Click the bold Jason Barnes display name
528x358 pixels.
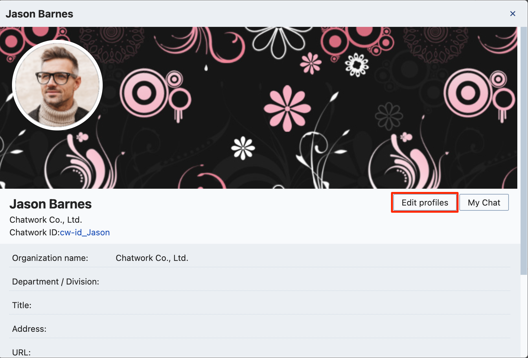pos(51,204)
